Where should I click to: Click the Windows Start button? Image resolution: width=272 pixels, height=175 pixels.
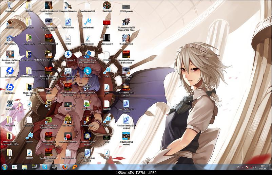click(4, 167)
